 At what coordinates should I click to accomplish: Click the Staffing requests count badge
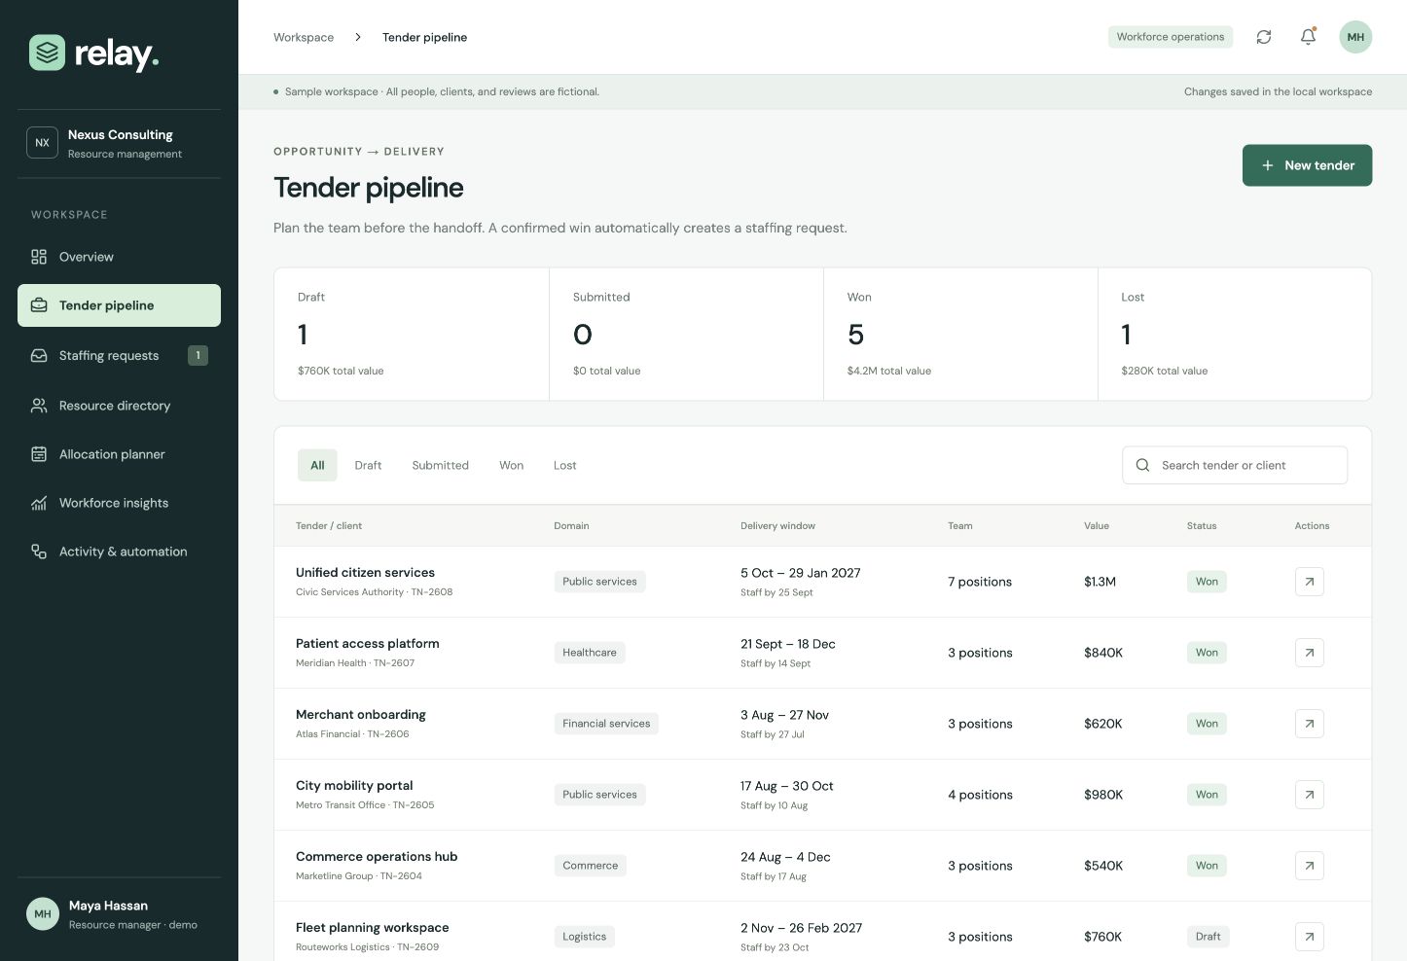198,355
